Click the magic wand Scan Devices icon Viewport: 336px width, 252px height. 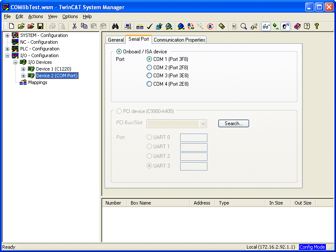[200, 26]
